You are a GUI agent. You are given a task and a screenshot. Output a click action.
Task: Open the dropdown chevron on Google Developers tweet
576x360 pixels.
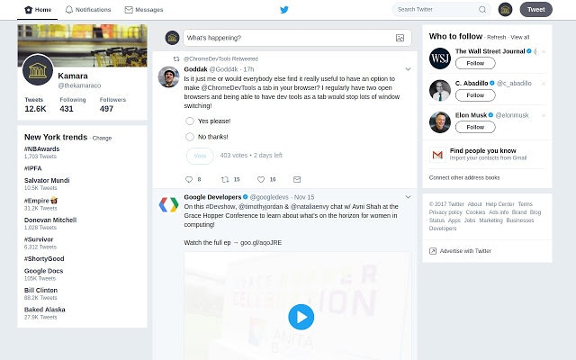408,197
